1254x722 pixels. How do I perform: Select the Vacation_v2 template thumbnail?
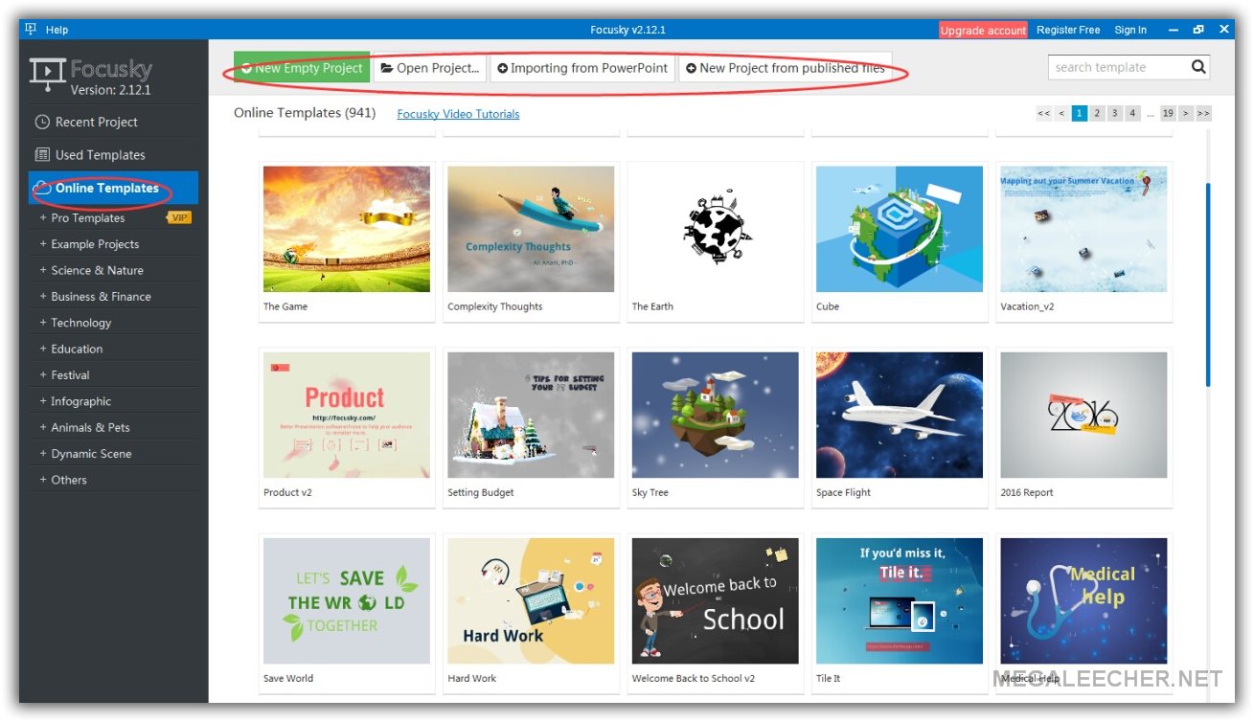tap(1083, 229)
